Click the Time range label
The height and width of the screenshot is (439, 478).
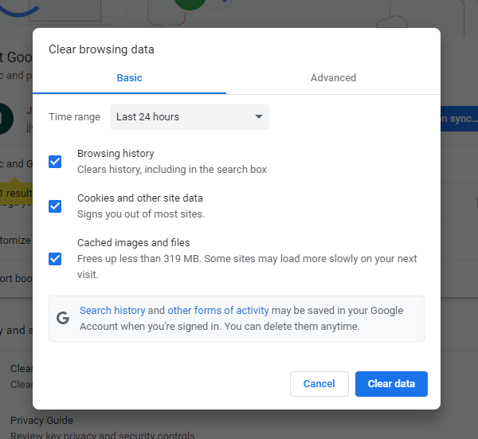point(74,117)
